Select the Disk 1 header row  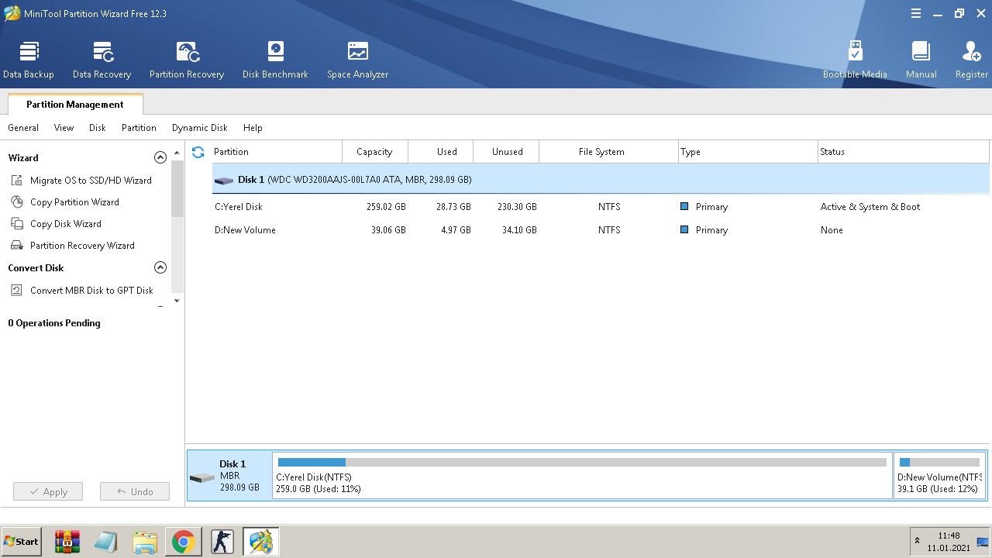click(601, 180)
